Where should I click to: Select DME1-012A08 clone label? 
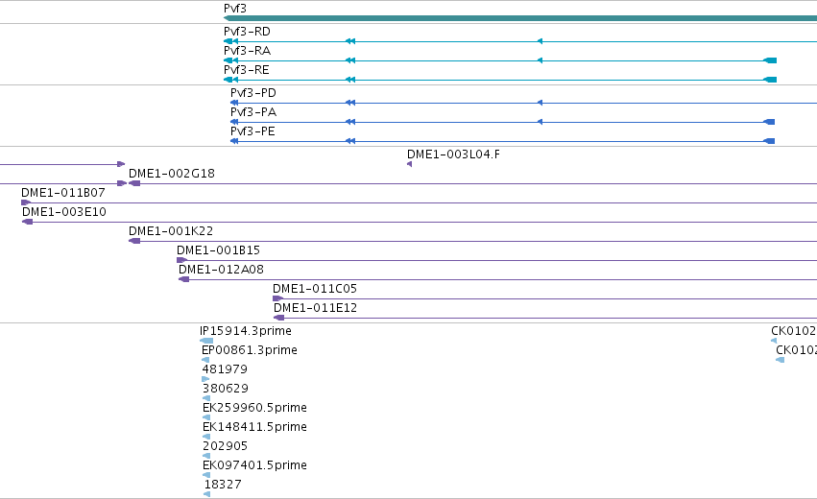(221, 270)
